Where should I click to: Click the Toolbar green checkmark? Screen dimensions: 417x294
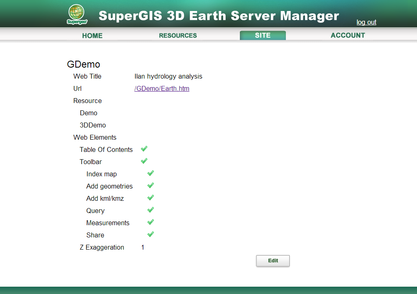click(x=144, y=161)
